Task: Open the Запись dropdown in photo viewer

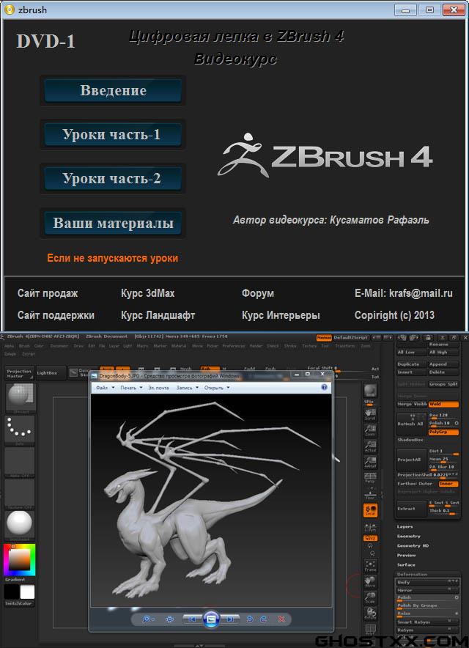Action: point(187,388)
